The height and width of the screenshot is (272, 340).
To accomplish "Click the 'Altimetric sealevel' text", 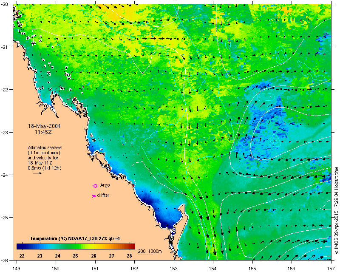I will click(45, 147).
